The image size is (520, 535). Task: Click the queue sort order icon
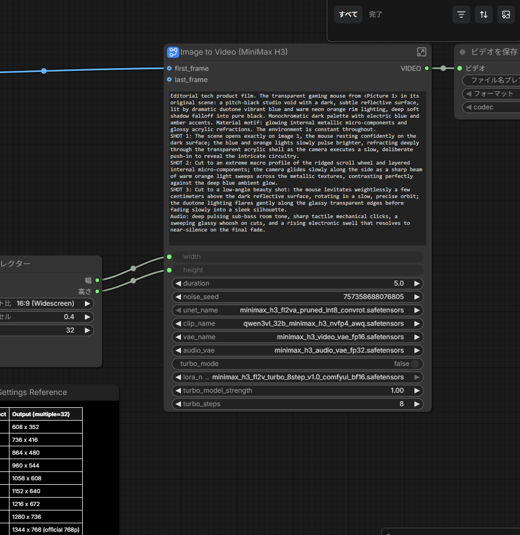pos(484,15)
